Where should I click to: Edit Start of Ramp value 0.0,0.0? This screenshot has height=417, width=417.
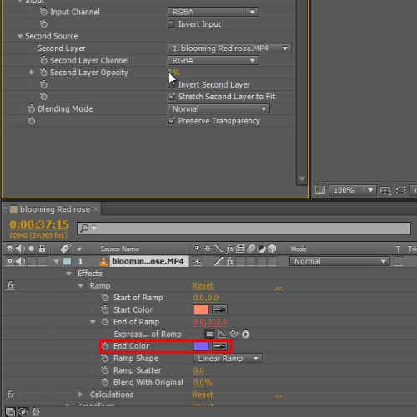[206, 298]
